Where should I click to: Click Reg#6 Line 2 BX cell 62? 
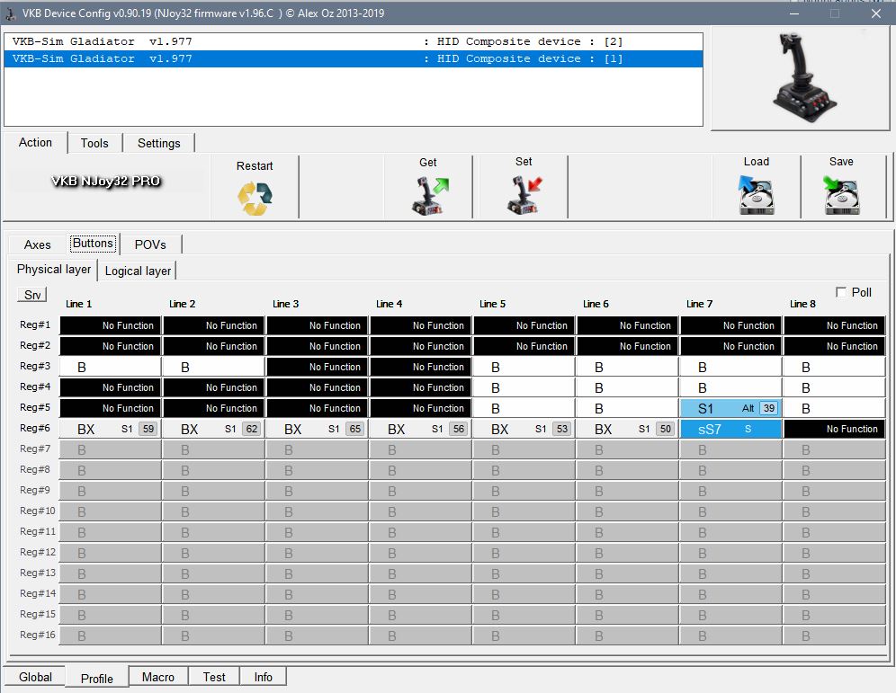(x=214, y=429)
